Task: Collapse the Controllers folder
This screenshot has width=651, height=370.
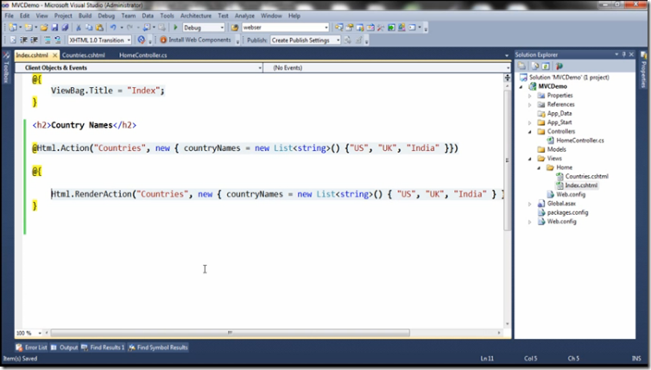Action: point(530,131)
